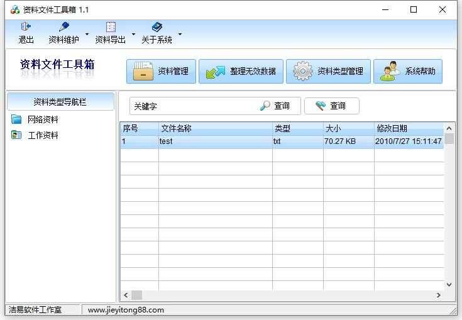Run 整理无效数据 with the arrows icon

coord(241,71)
